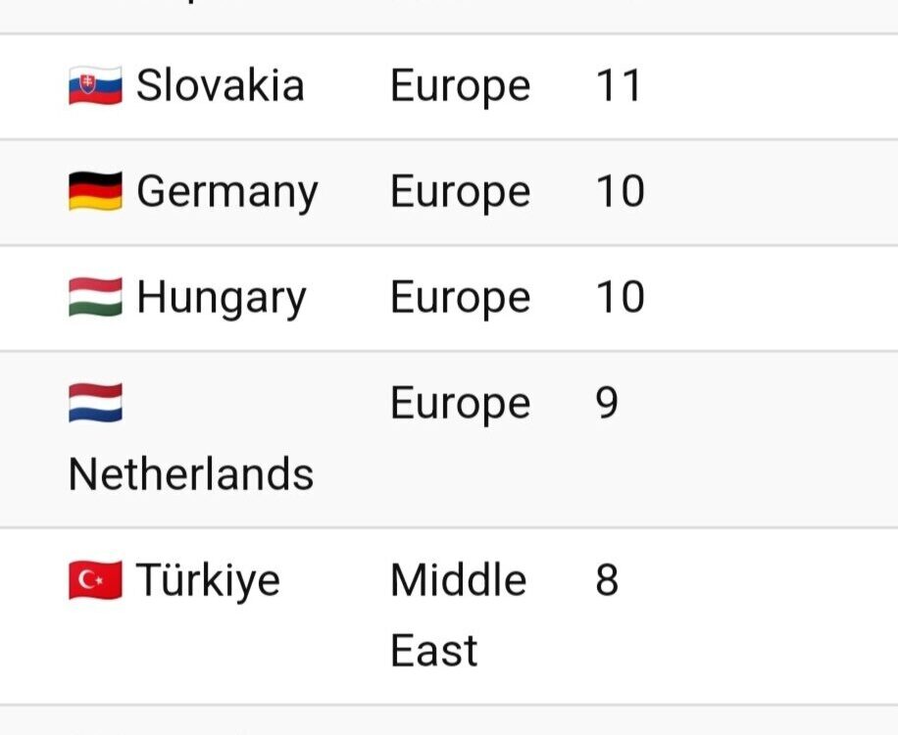Click the Germany flag icon

(95, 191)
